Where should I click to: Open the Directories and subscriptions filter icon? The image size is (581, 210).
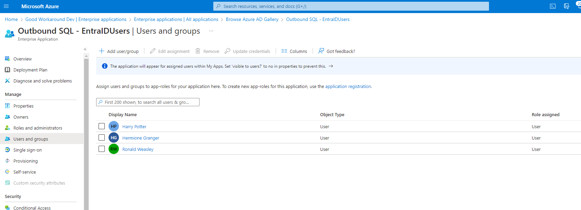click(567, 6)
